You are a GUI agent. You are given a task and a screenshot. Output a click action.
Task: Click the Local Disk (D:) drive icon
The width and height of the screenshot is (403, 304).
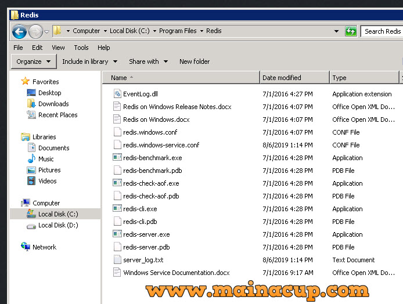31,226
